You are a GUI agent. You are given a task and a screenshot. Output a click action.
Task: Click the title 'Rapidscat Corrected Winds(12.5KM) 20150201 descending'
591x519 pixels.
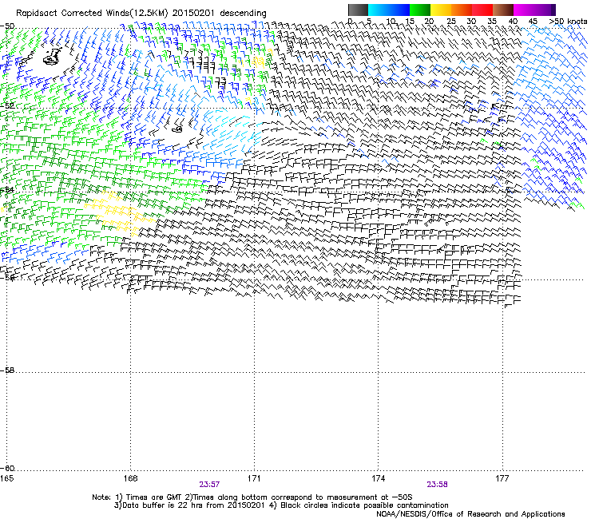pyautogui.click(x=141, y=14)
